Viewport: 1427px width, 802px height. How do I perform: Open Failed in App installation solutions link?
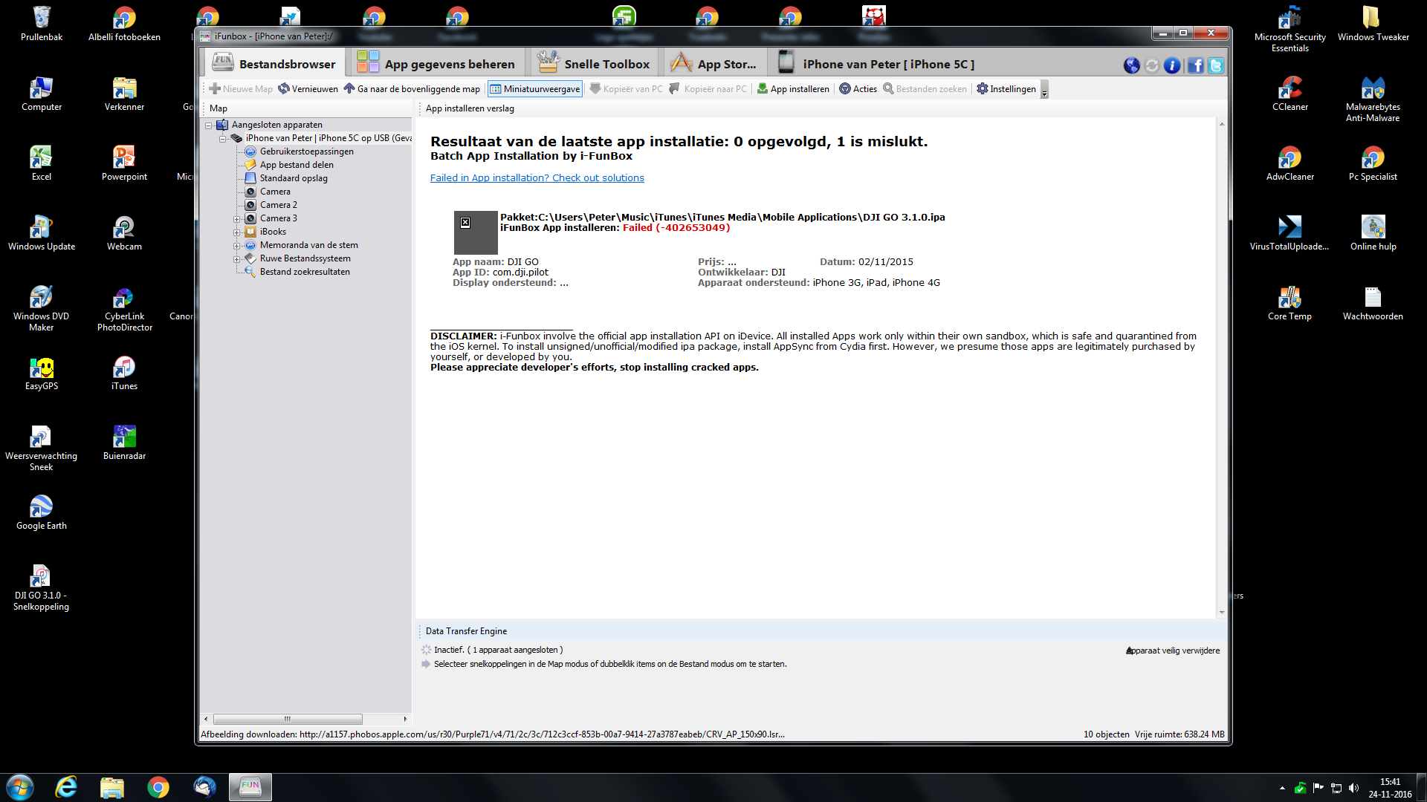537,178
